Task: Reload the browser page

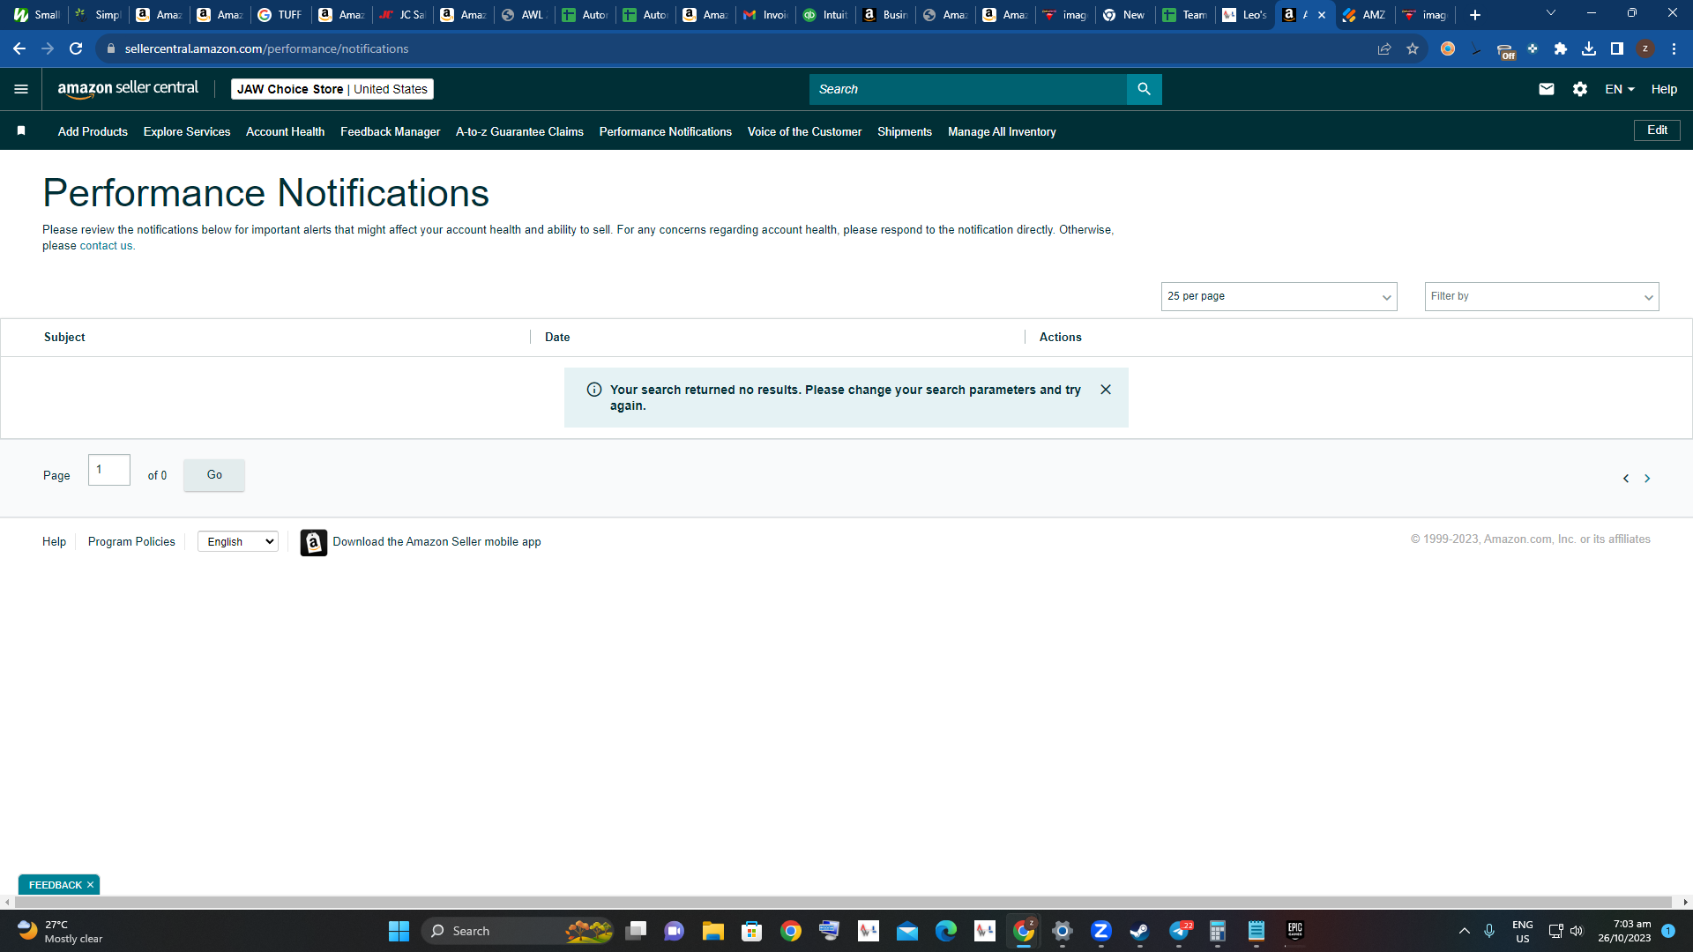Action: coord(76,48)
